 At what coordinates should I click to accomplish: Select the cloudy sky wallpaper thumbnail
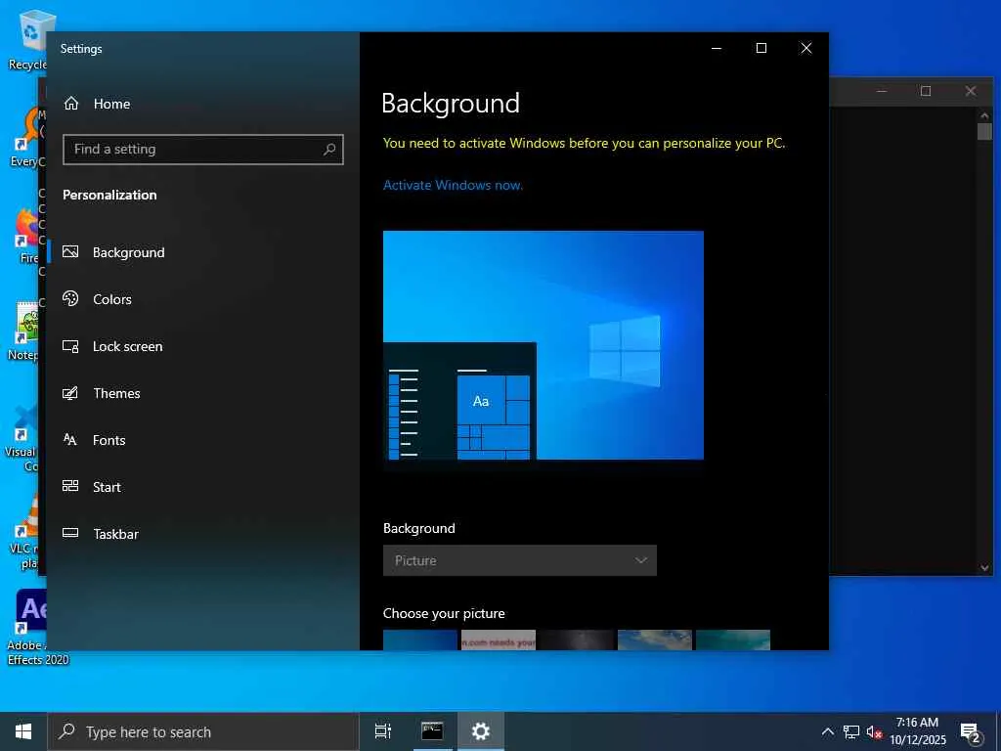pyautogui.click(x=655, y=640)
